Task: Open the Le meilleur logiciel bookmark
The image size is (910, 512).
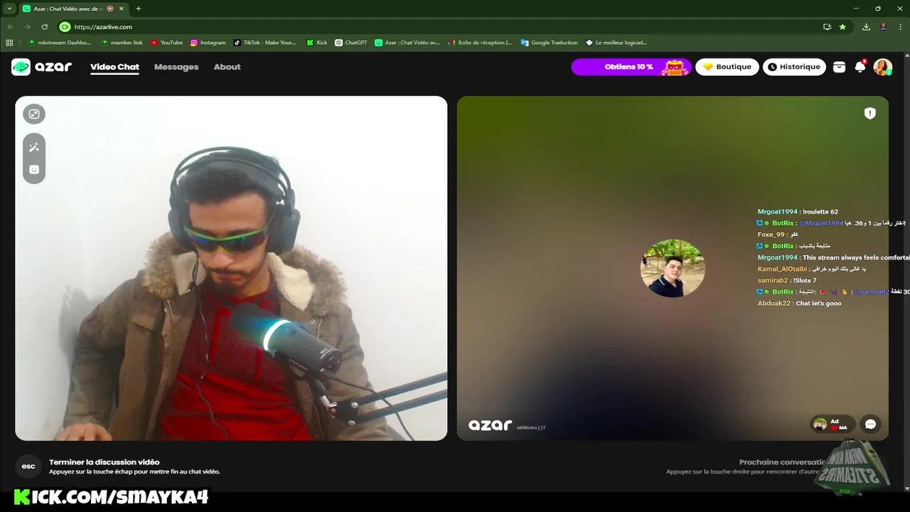Action: 616,43
